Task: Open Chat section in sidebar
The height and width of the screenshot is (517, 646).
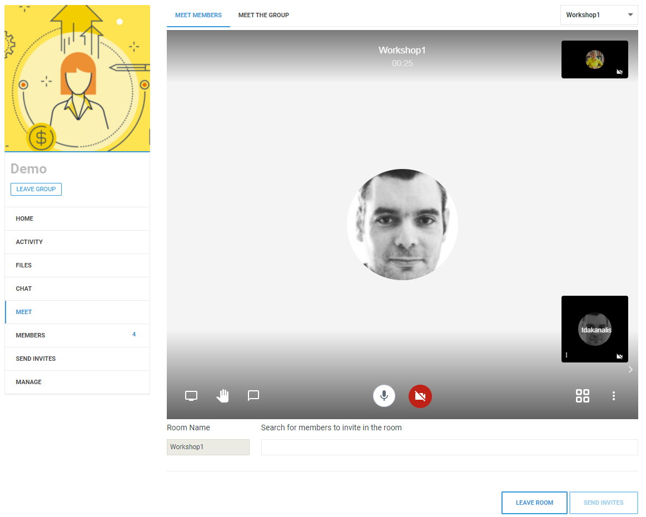Action: pos(77,289)
